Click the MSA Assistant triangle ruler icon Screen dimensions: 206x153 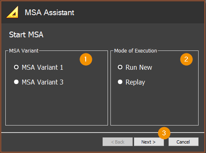coord(12,12)
